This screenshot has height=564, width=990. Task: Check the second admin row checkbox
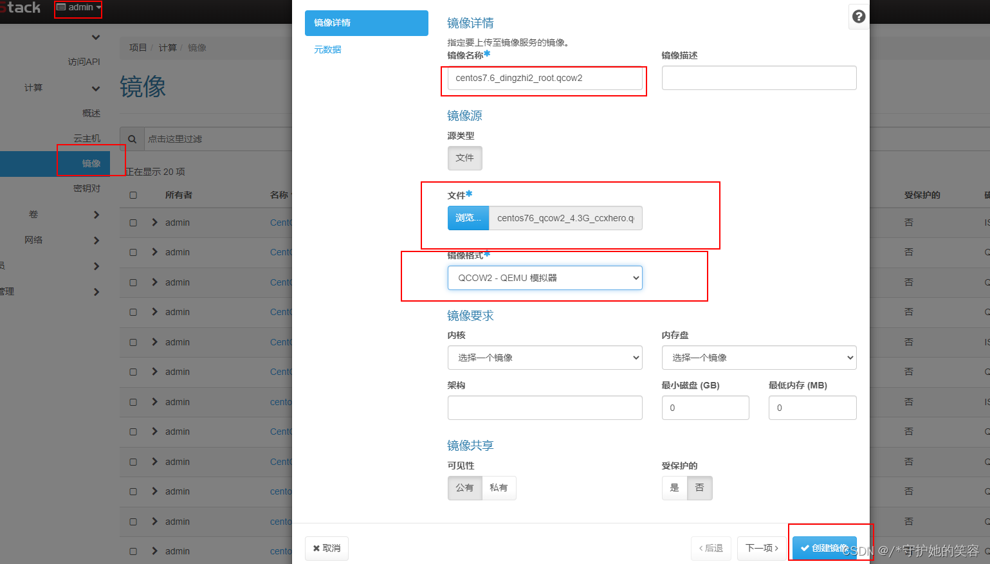pyautogui.click(x=133, y=252)
